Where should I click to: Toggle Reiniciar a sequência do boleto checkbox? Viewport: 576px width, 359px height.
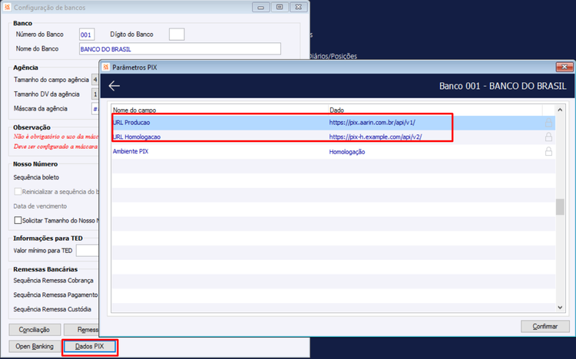pyautogui.click(x=18, y=192)
